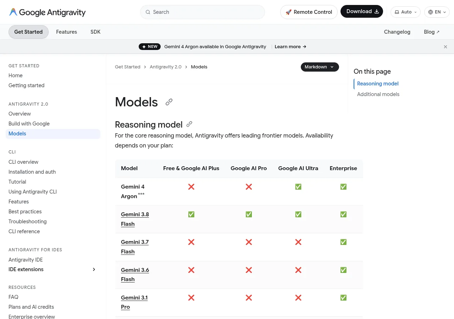Viewport: 454px width, 319px height.
Task: Open CLI overview in the sidebar
Action: click(23, 162)
